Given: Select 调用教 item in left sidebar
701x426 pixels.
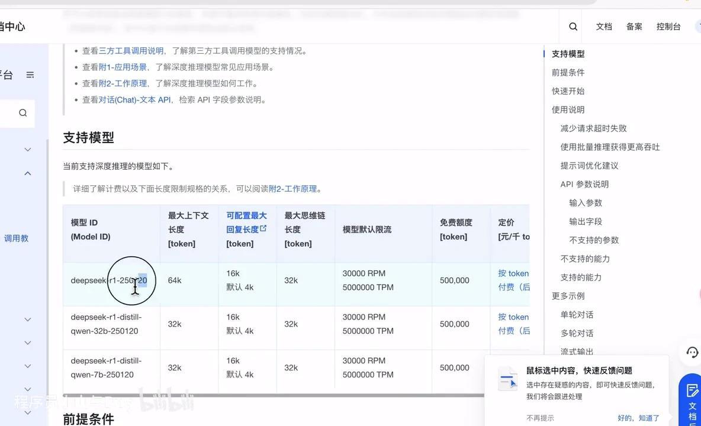Looking at the screenshot, I should (x=16, y=238).
